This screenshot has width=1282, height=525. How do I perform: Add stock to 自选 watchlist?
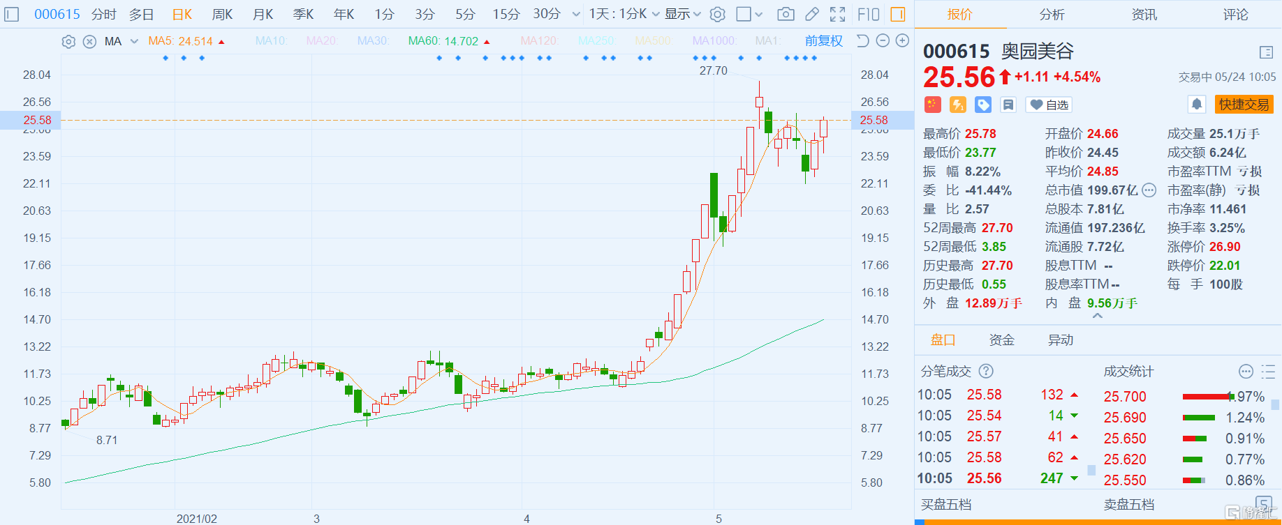pyautogui.click(x=1049, y=105)
